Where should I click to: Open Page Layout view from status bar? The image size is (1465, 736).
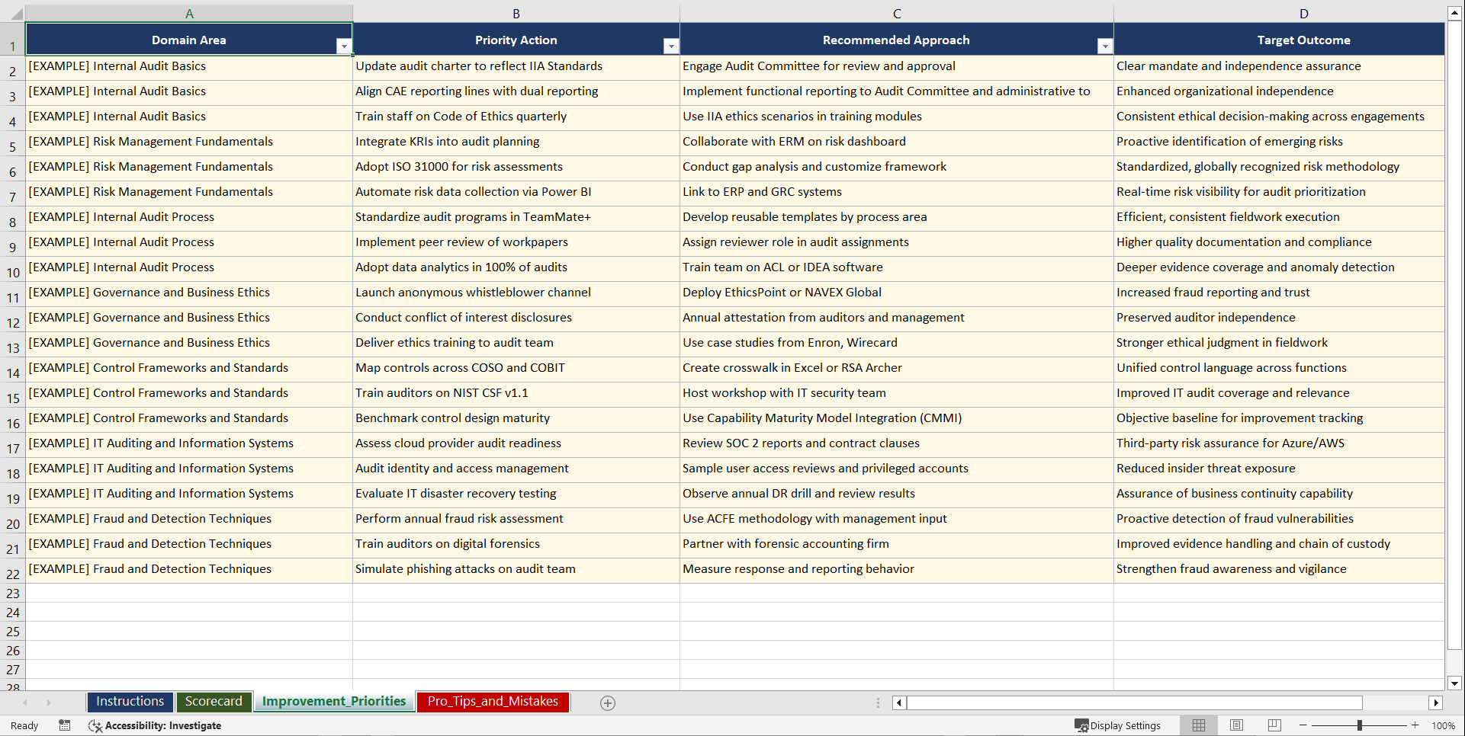point(1236,725)
